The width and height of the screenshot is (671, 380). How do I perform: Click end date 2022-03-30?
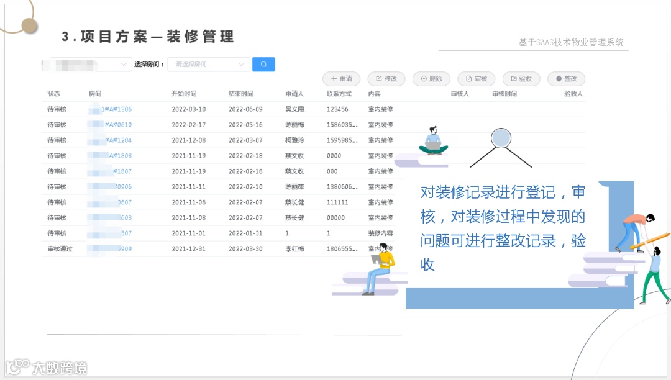click(x=245, y=249)
